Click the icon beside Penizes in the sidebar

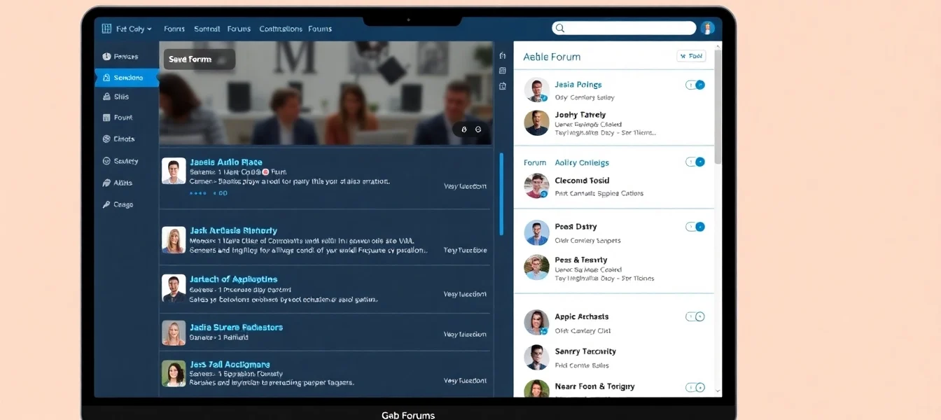pyautogui.click(x=106, y=57)
